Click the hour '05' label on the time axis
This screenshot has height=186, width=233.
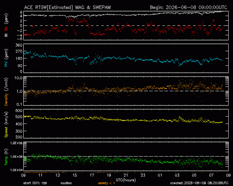pyautogui.click(x=194, y=175)
